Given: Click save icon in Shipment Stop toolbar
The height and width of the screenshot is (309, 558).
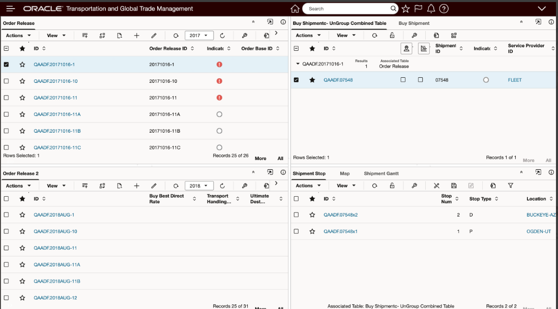Looking at the screenshot, I should [454, 186].
